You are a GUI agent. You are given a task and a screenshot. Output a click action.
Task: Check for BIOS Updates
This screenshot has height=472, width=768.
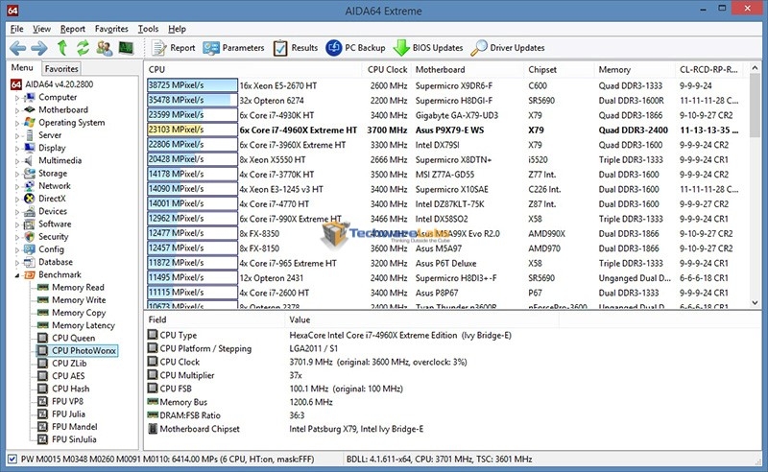428,48
